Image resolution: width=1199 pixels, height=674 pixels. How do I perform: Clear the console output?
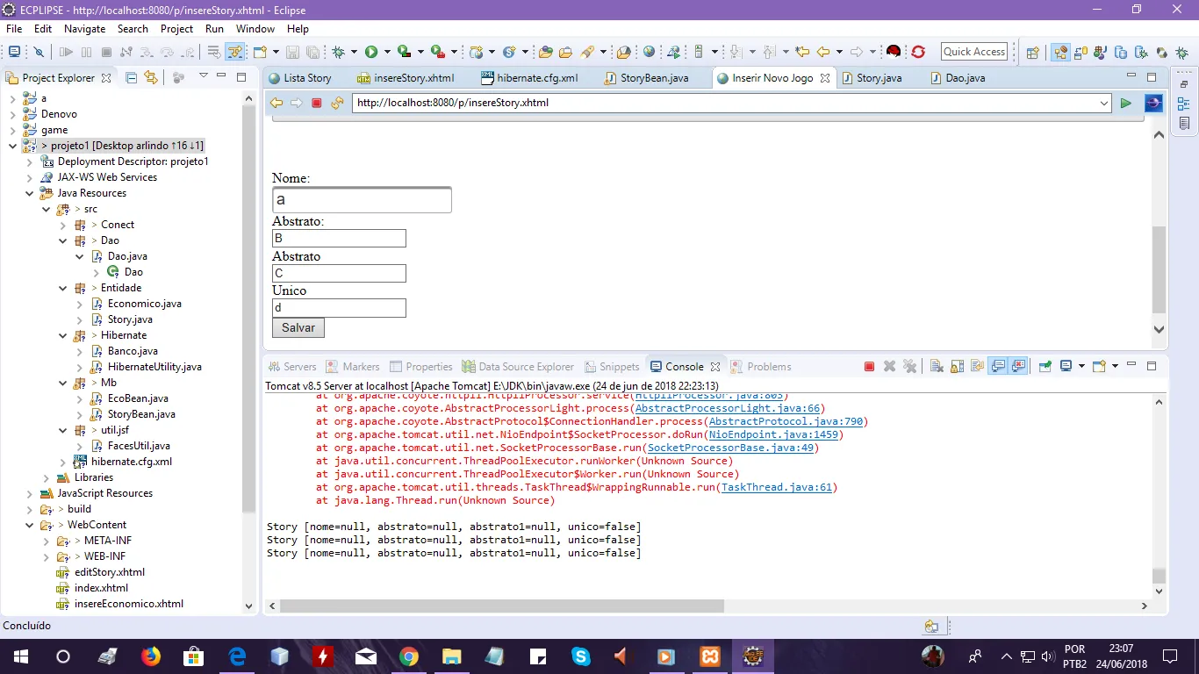(x=936, y=367)
